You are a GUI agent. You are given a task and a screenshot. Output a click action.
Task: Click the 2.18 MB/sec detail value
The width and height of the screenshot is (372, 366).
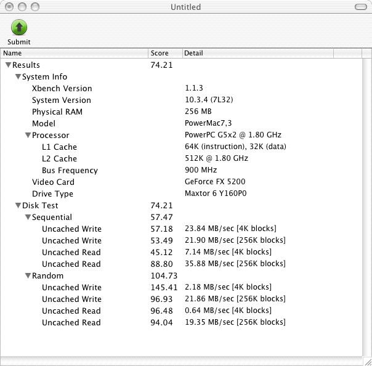[x=228, y=287]
